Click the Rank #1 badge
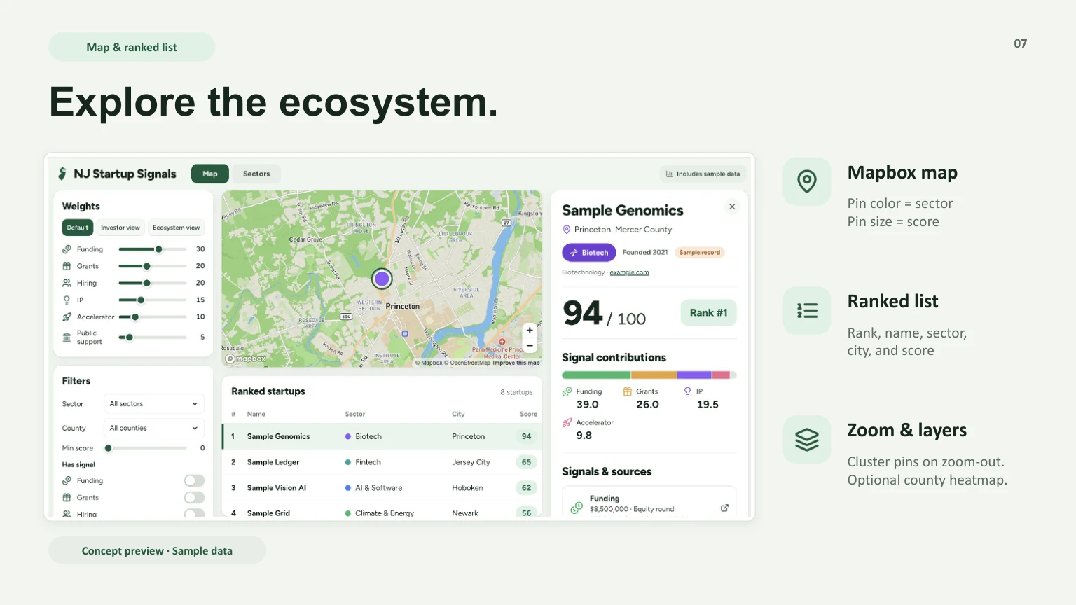 [708, 313]
